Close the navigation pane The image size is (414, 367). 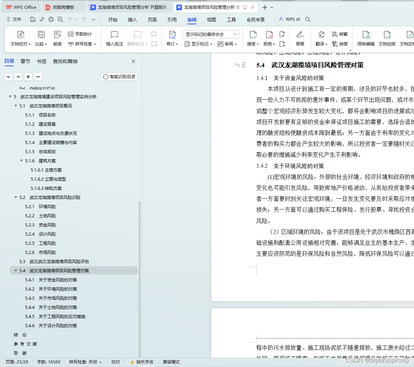[133, 61]
